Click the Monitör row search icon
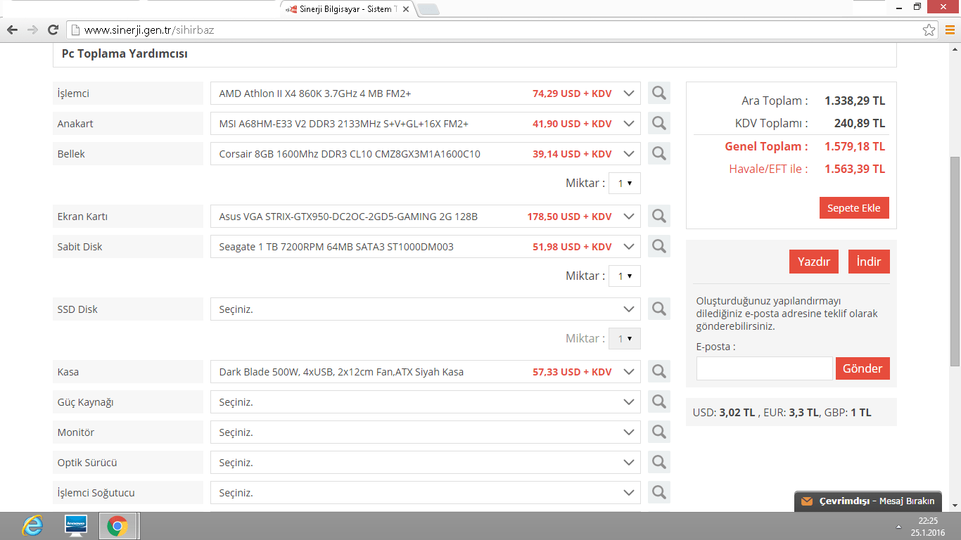 659,432
